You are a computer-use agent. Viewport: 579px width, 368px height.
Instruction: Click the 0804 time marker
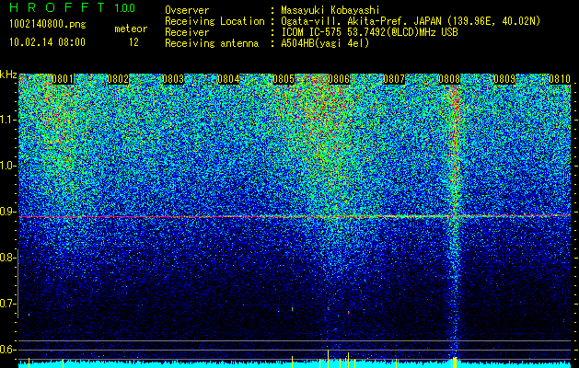coord(228,79)
